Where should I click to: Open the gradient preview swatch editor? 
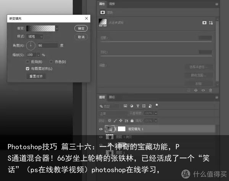click(x=40, y=28)
